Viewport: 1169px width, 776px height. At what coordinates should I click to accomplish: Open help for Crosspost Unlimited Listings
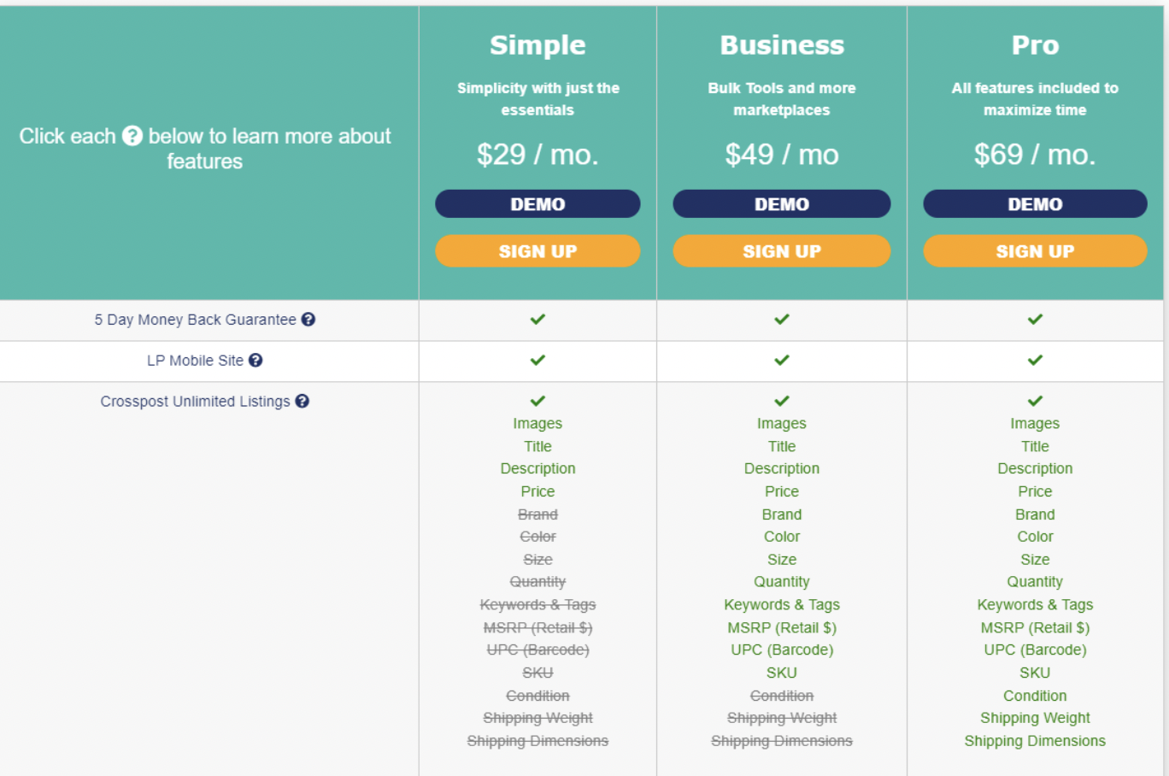click(303, 402)
